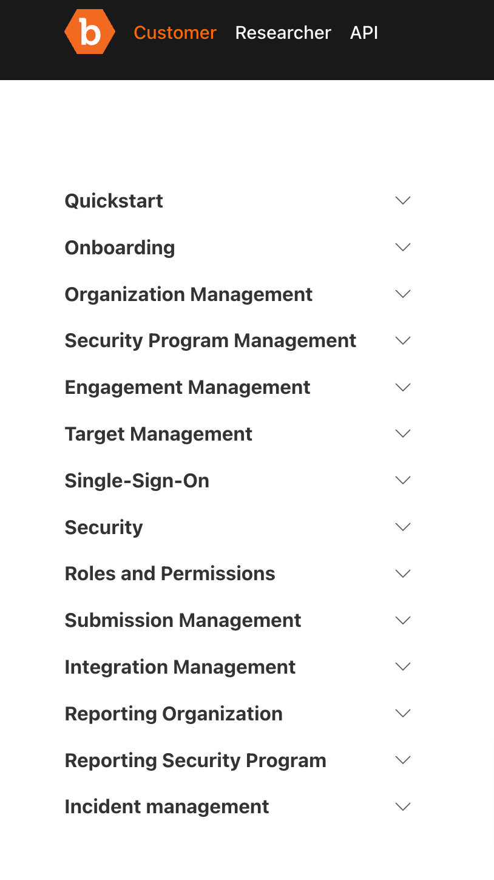The width and height of the screenshot is (494, 880).
Task: Click chevron beside Roles and Permissions
Action: 403,574
